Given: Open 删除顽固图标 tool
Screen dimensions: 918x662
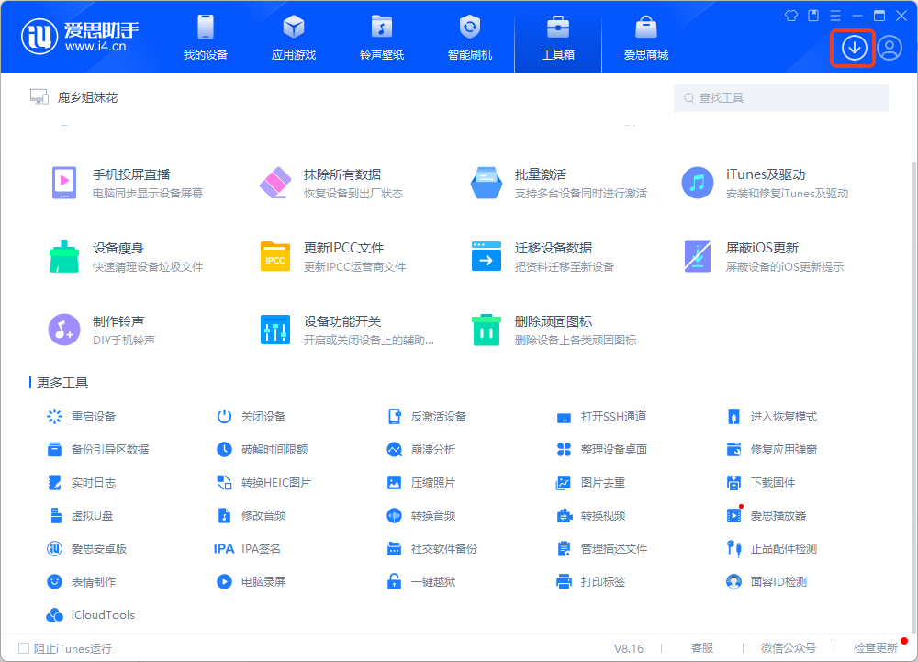Looking at the screenshot, I should click(554, 331).
